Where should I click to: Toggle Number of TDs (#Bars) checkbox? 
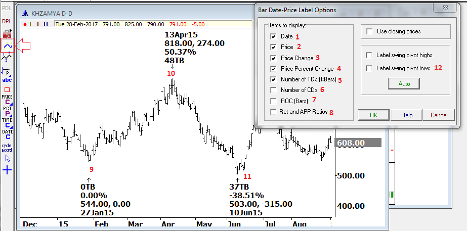coord(273,79)
